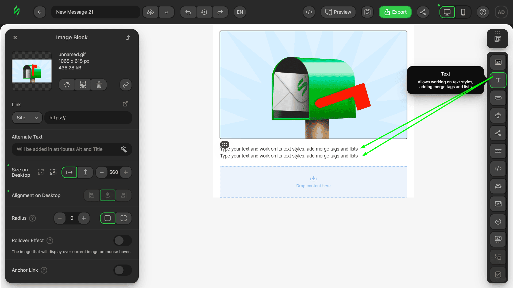Open the HTML code block tool
The width and height of the screenshot is (513, 288).
point(498,168)
